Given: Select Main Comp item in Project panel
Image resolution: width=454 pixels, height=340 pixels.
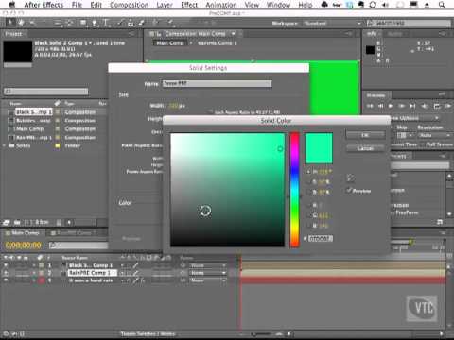Looking at the screenshot, I should tap(30, 129).
